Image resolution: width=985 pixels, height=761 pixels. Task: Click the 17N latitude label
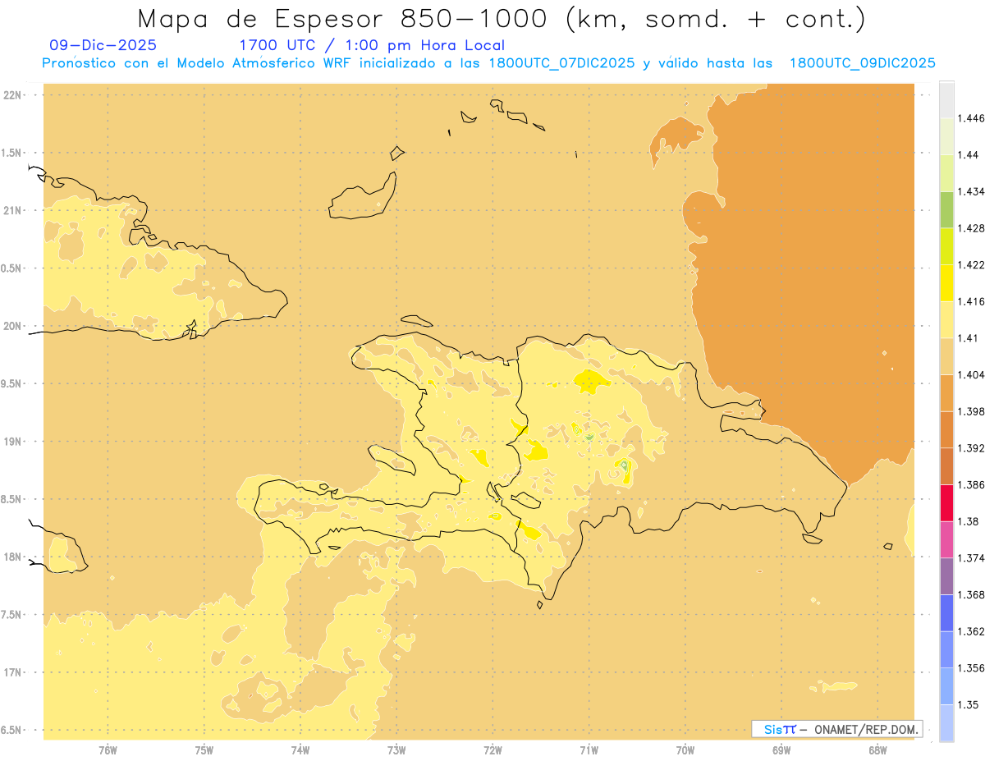(x=11, y=672)
